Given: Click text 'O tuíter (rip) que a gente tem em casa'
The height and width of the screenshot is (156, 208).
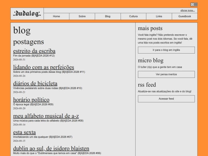Looking at the screenshot, I should pos(160,67).
